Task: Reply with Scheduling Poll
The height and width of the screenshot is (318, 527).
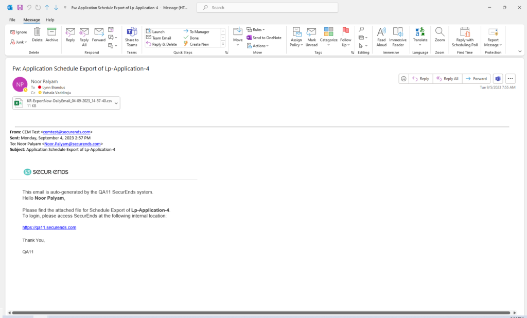Action: tap(465, 38)
